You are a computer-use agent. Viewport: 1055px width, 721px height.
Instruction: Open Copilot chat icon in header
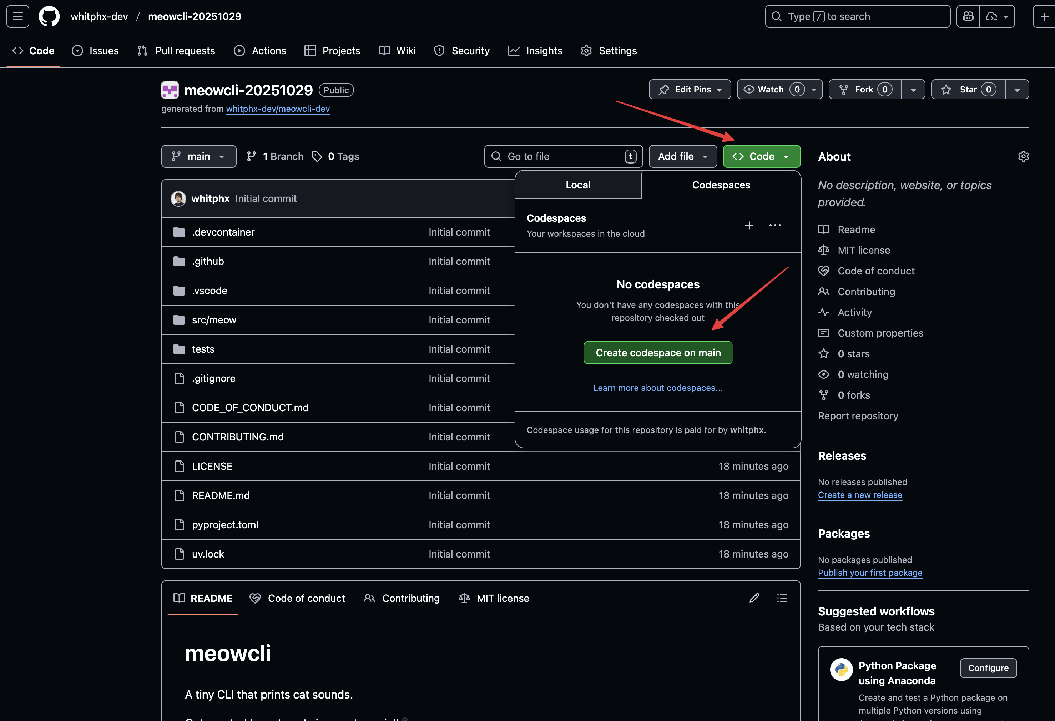point(968,16)
